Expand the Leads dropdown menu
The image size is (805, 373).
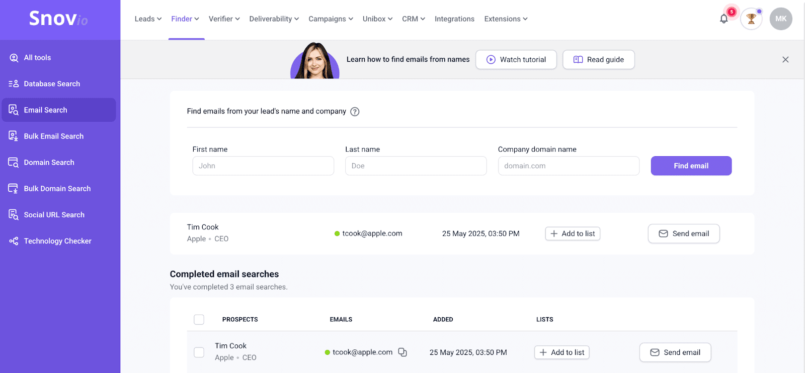(148, 19)
